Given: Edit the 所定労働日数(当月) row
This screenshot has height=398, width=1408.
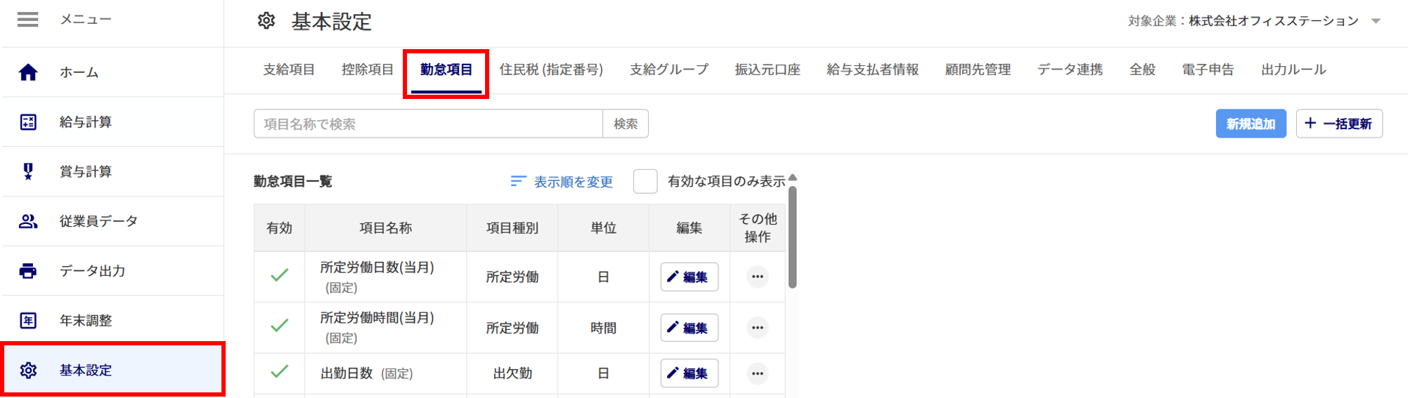Looking at the screenshot, I should point(689,277).
